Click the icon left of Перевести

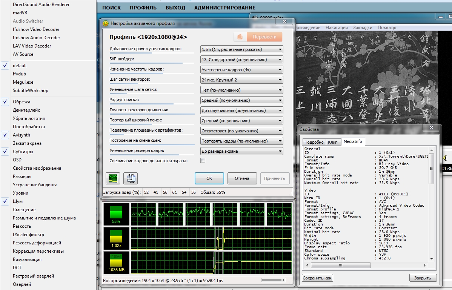coord(240,37)
